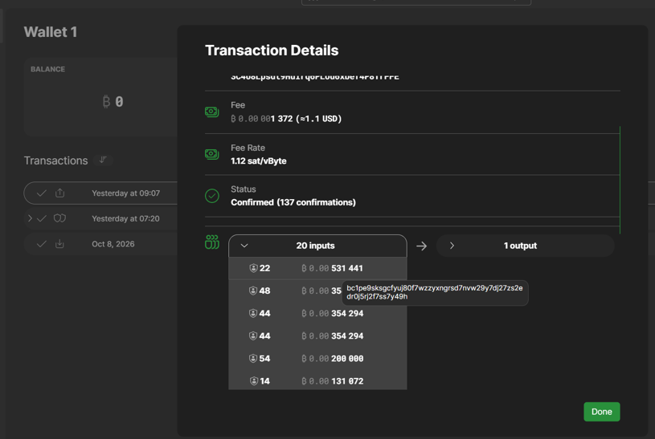Click the details panel green scrollbar

(x=620, y=180)
